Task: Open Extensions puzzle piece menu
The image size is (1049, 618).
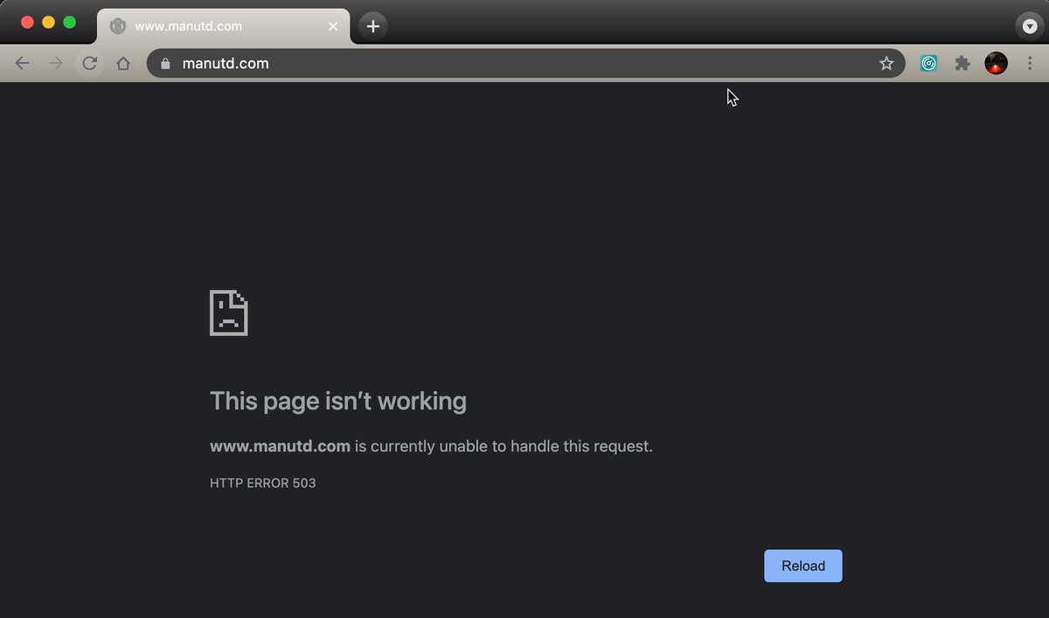Action: point(962,63)
